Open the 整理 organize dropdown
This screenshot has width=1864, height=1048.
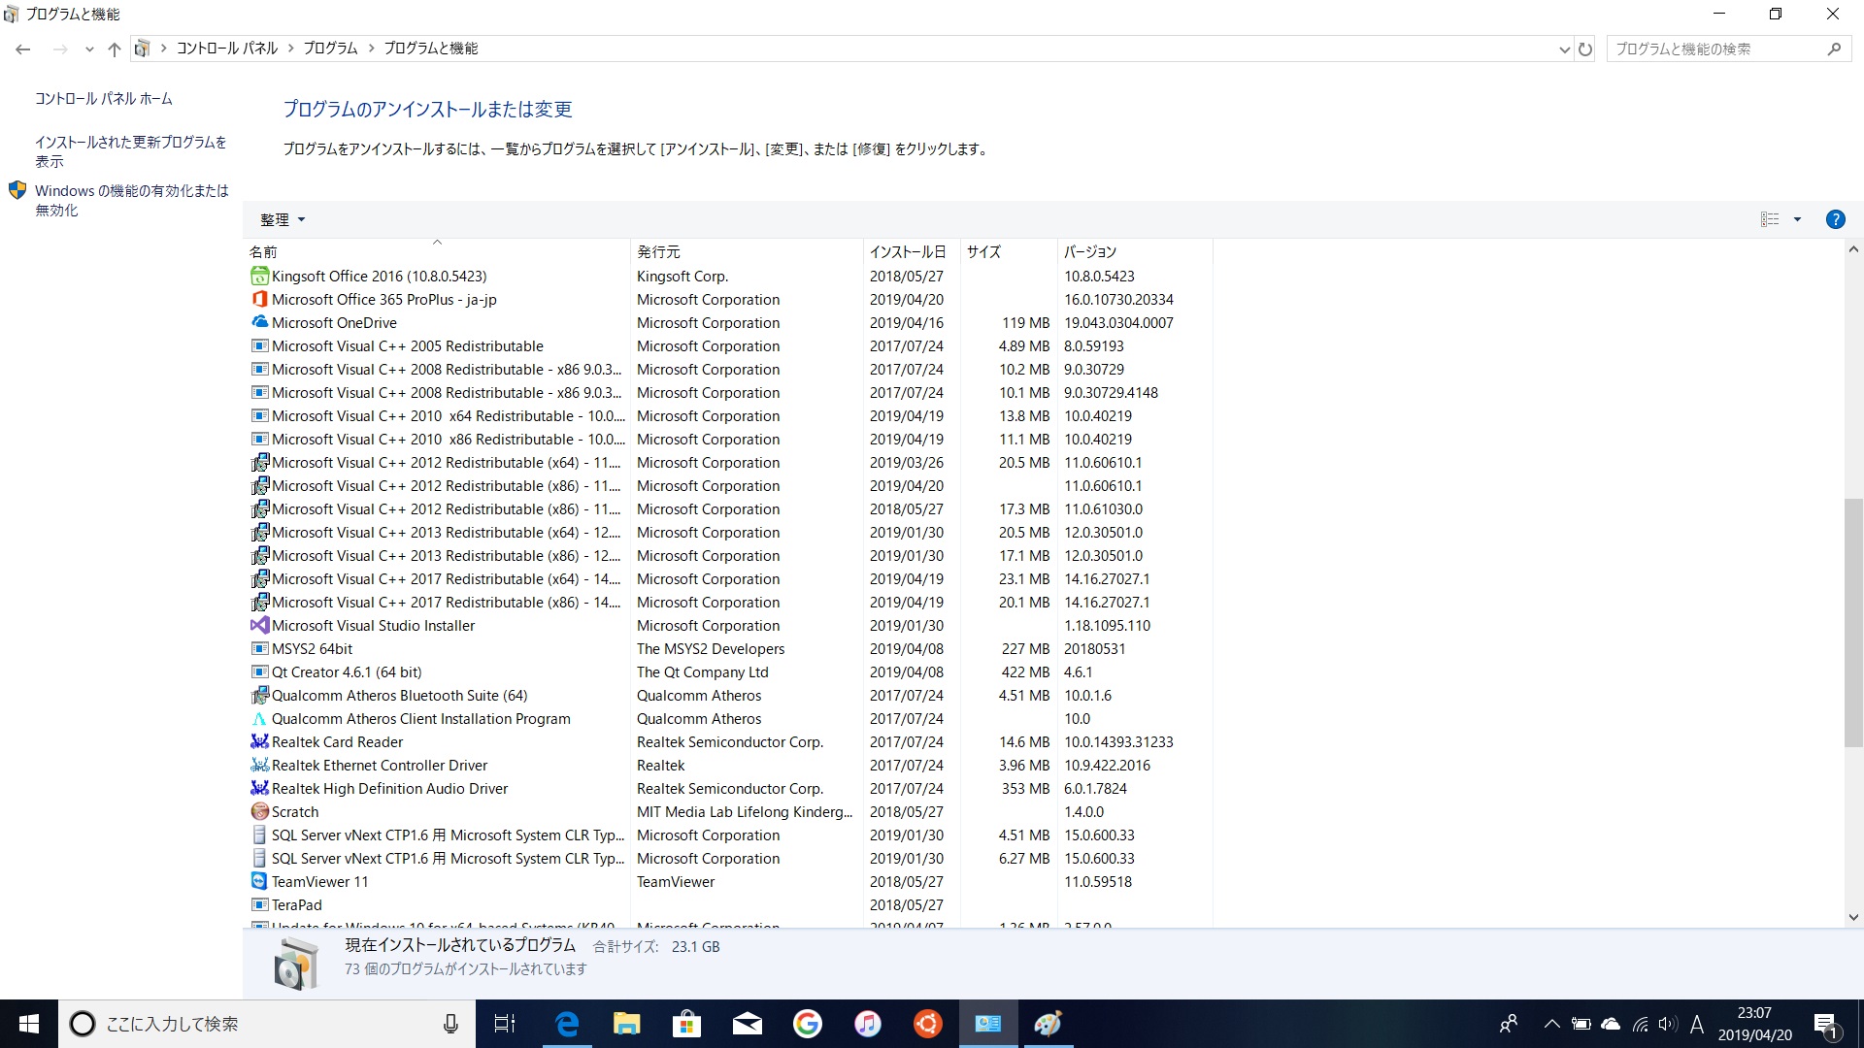click(282, 219)
